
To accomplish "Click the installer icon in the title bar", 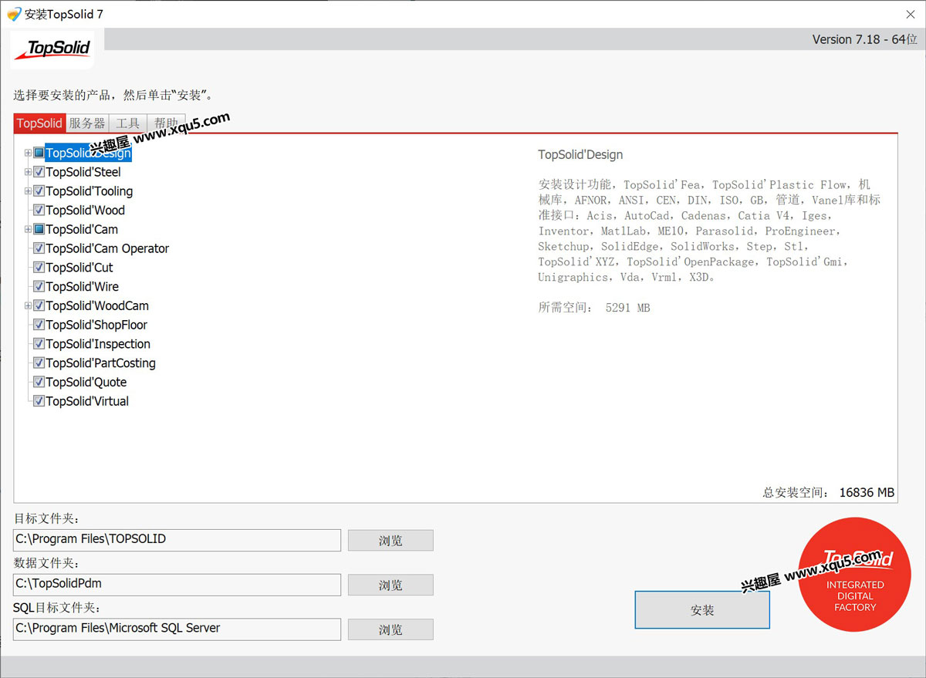I will click(13, 14).
